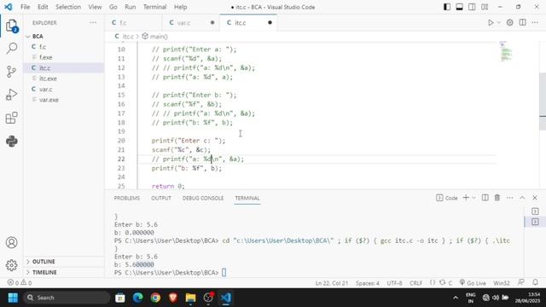Click Go Live in status bar
This screenshot has width=546, height=307.
tap(473, 282)
